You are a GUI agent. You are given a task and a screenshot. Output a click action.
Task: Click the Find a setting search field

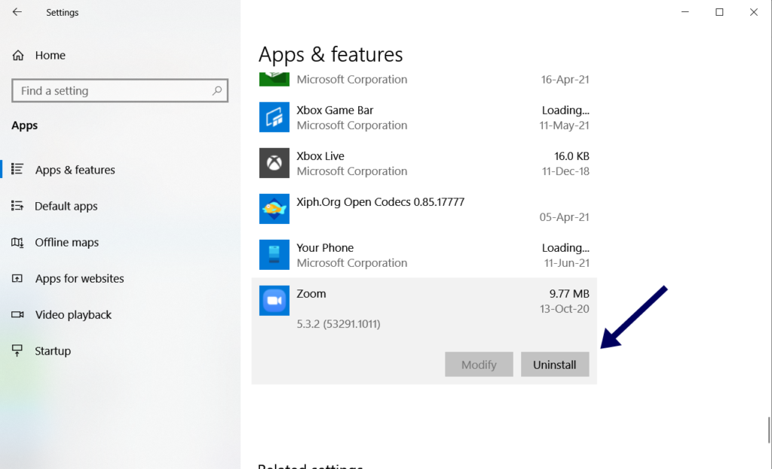point(113,90)
